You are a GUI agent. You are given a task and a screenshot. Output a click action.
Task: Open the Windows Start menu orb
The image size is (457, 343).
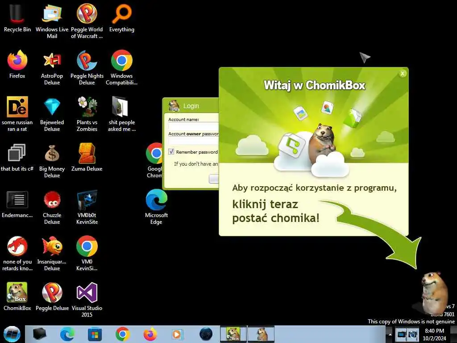(x=12, y=334)
